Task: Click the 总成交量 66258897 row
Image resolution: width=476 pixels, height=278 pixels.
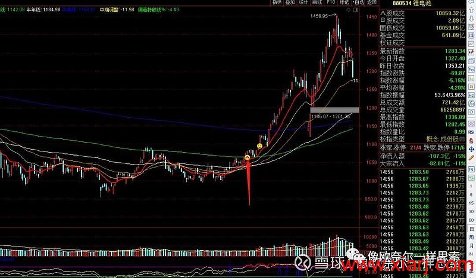Action: (x=422, y=110)
